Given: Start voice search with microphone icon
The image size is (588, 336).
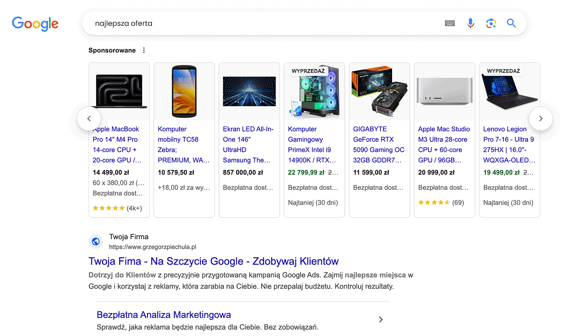Looking at the screenshot, I should point(470,23).
